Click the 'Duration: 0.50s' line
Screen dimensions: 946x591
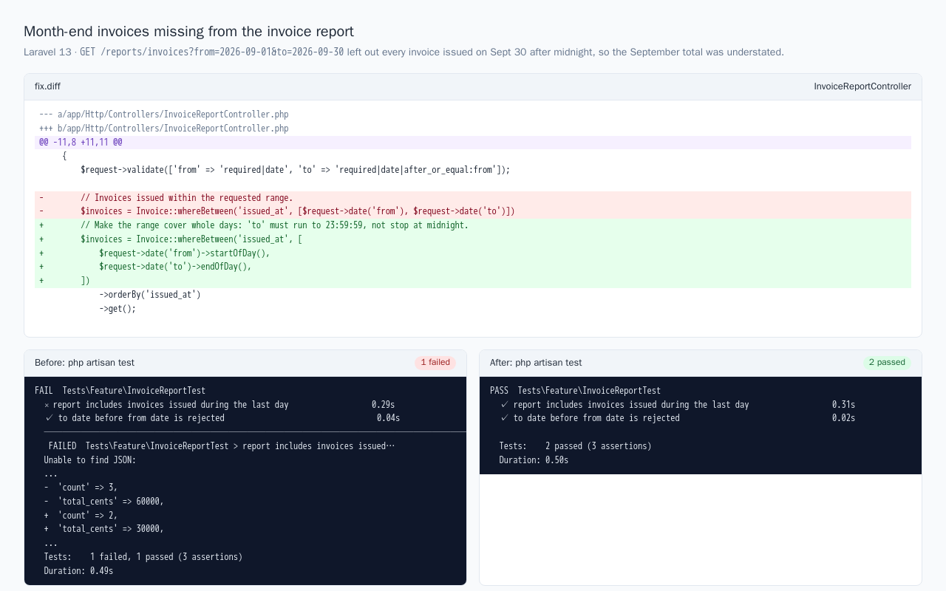point(534,460)
